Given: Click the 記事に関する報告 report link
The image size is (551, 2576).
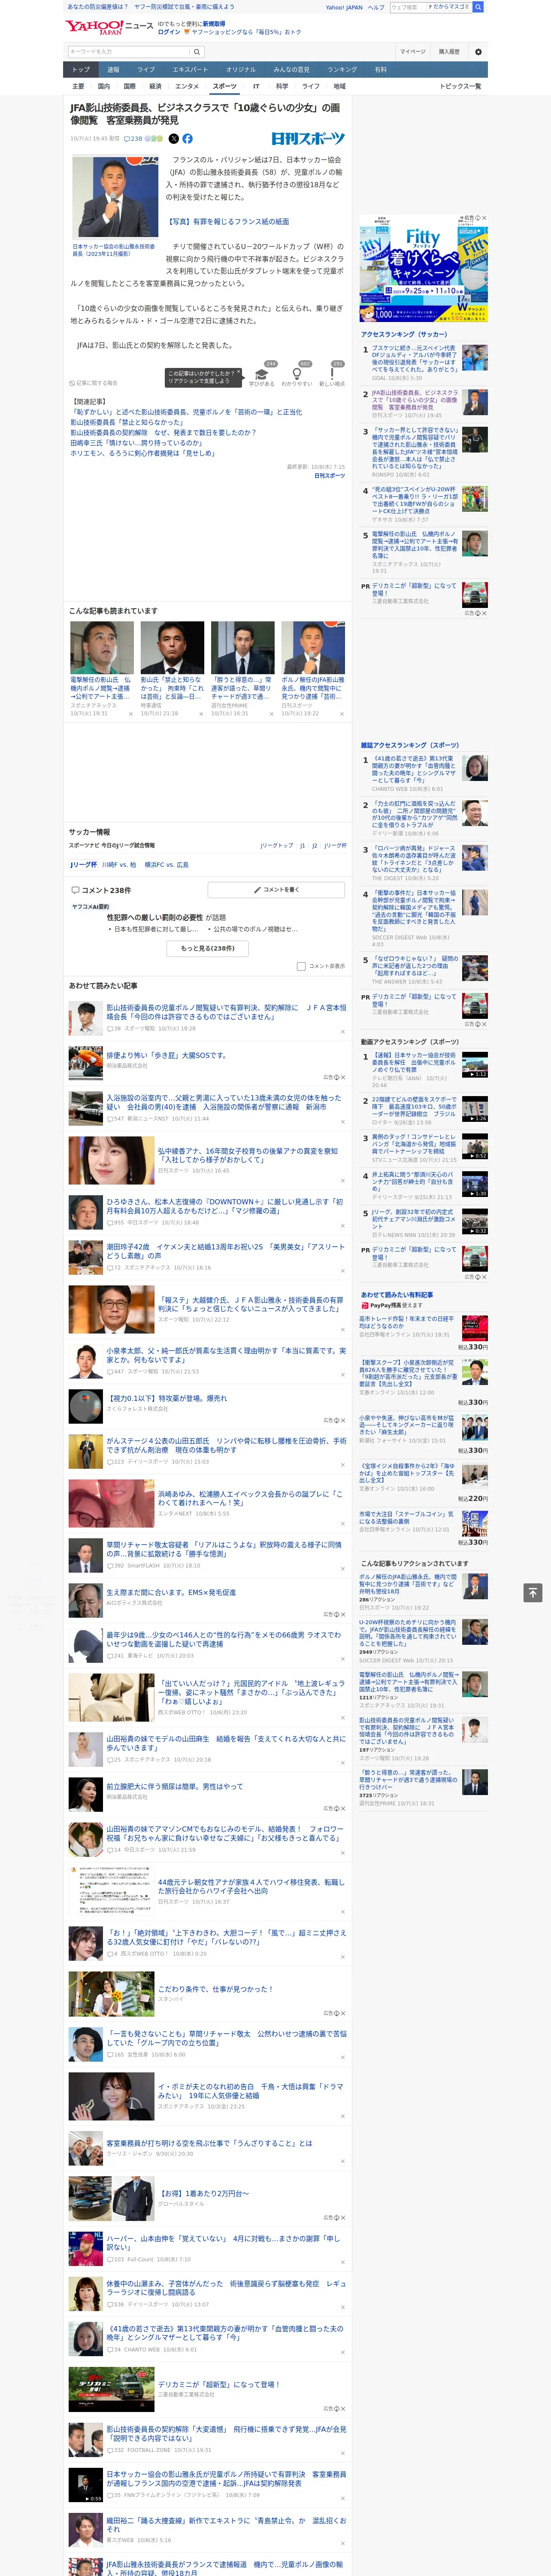Looking at the screenshot, I should point(94,383).
